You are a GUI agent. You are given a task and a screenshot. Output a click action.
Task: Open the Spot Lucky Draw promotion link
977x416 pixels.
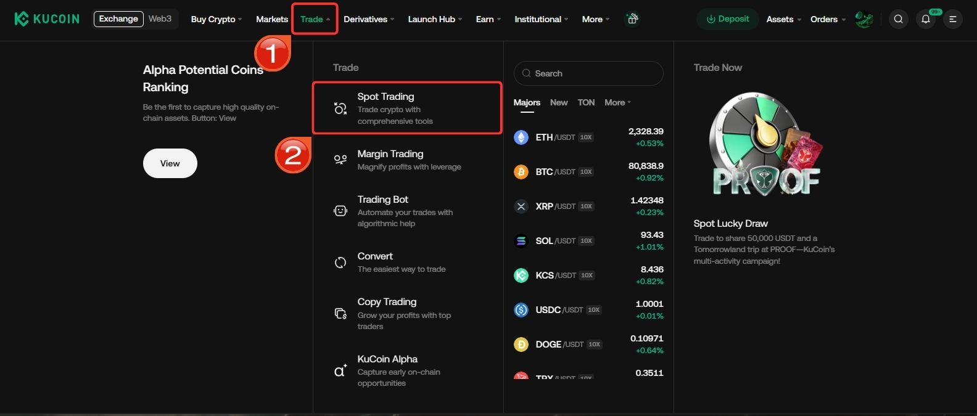click(x=730, y=224)
